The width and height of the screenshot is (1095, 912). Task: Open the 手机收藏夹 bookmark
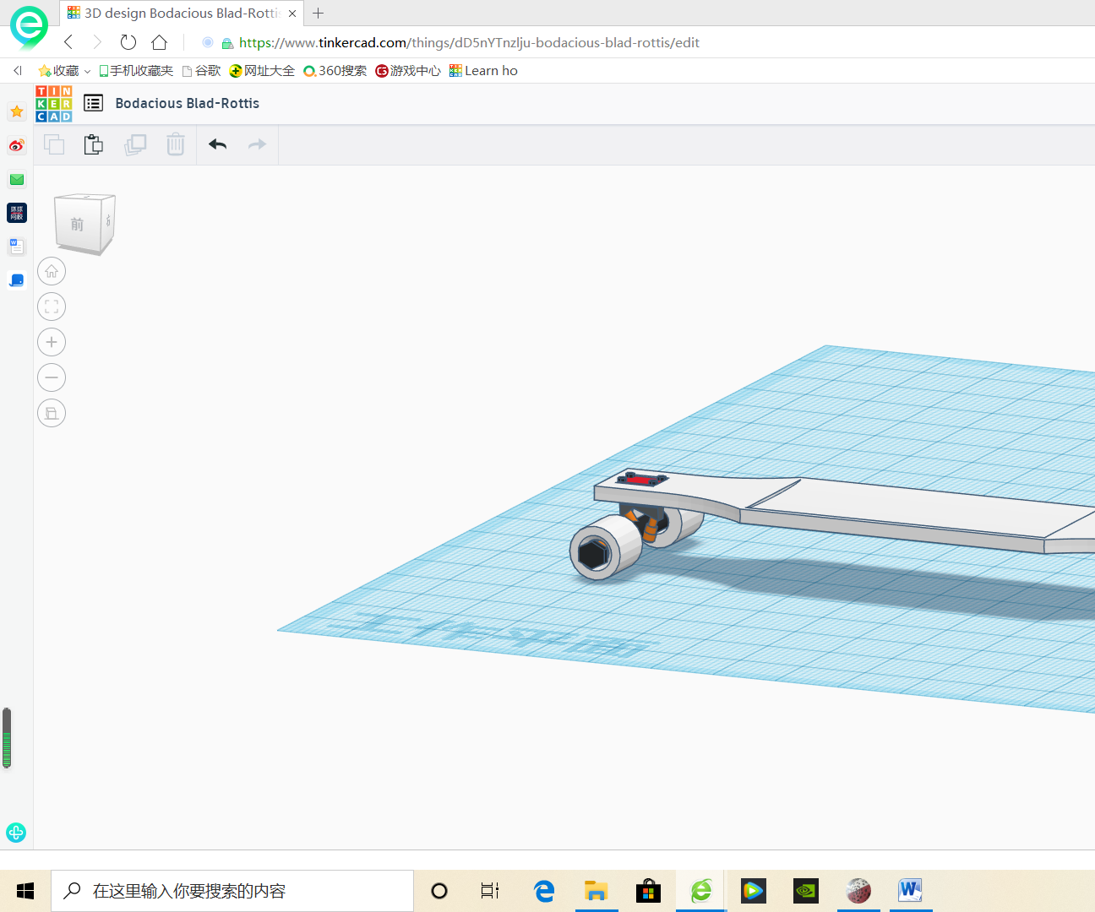coord(136,71)
